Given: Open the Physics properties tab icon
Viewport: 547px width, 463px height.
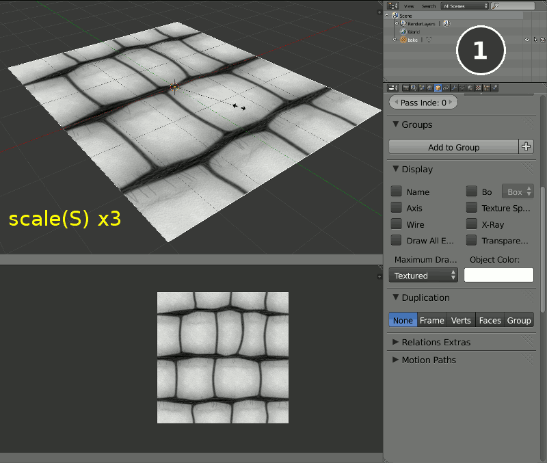Looking at the screenshot, I should tap(494, 88).
